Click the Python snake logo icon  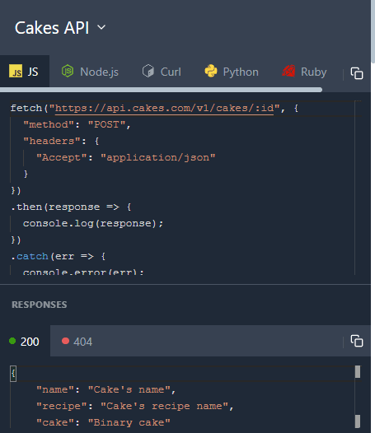click(x=211, y=71)
